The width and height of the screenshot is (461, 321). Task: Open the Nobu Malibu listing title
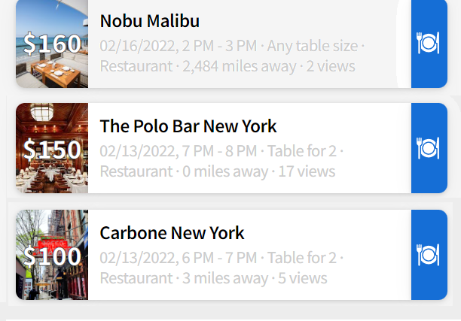(x=150, y=21)
